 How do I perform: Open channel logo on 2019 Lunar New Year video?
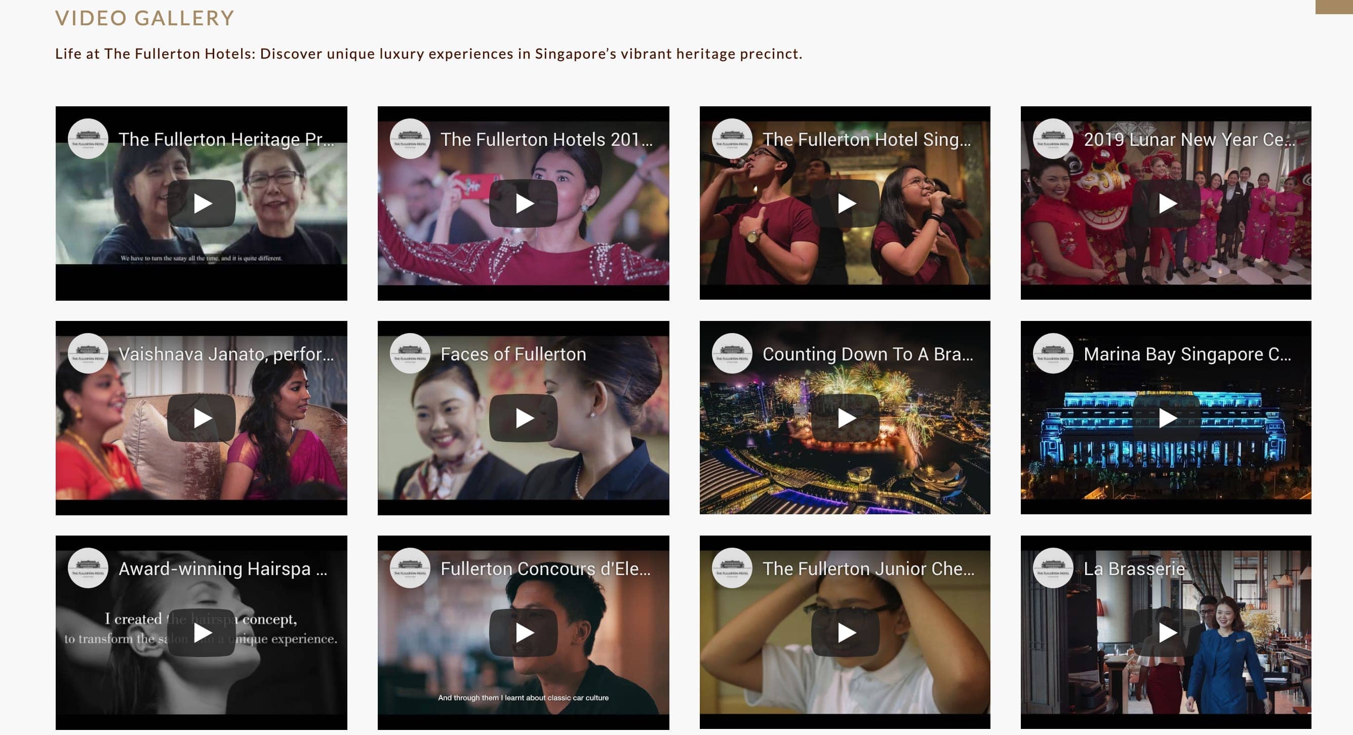pyautogui.click(x=1053, y=139)
